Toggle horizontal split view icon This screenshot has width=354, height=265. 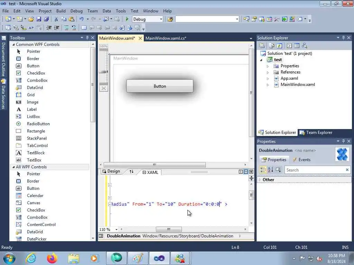[246, 172]
